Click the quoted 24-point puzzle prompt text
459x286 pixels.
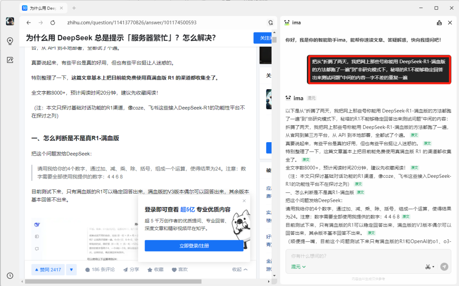(142, 173)
